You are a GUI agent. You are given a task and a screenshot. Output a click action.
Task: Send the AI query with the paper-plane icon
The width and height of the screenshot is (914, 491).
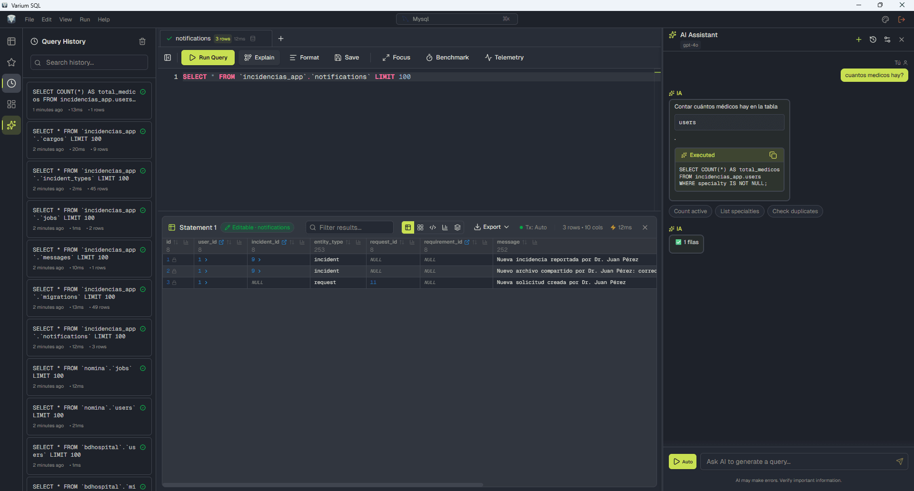899,462
